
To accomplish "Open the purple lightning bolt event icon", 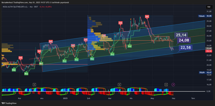I will click(x=173, y=85).
